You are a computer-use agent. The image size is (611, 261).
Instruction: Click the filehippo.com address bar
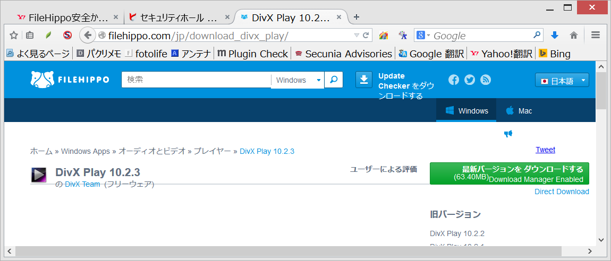[230, 36]
